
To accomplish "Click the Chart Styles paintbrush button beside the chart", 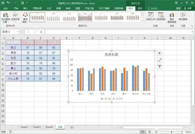I will click(x=160, y=60).
